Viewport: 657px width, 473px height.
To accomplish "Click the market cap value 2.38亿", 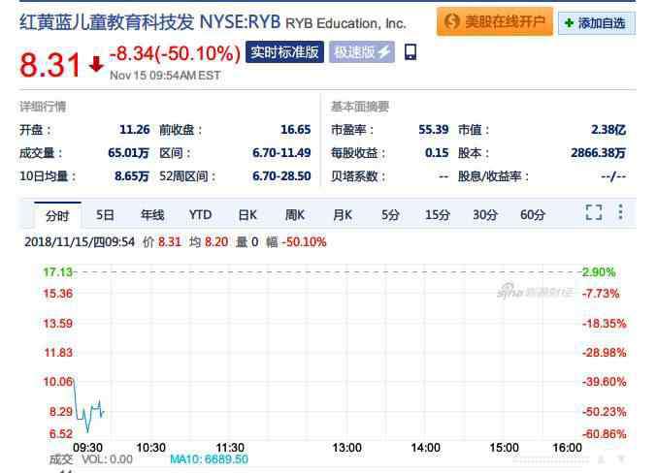I will tap(608, 130).
